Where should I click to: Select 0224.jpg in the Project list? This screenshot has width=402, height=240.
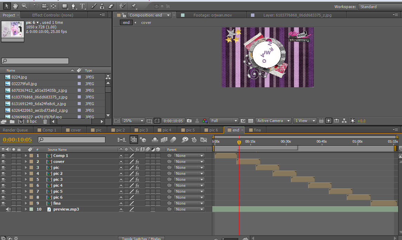19,77
